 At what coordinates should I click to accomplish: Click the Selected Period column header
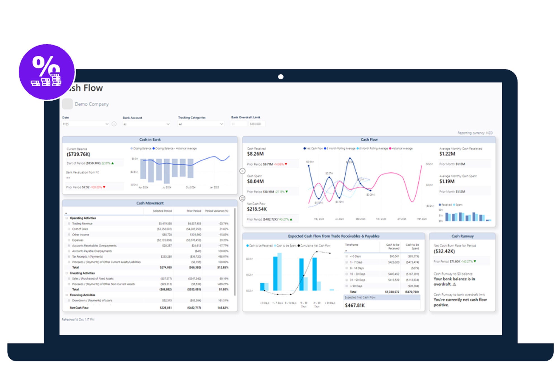162,211
